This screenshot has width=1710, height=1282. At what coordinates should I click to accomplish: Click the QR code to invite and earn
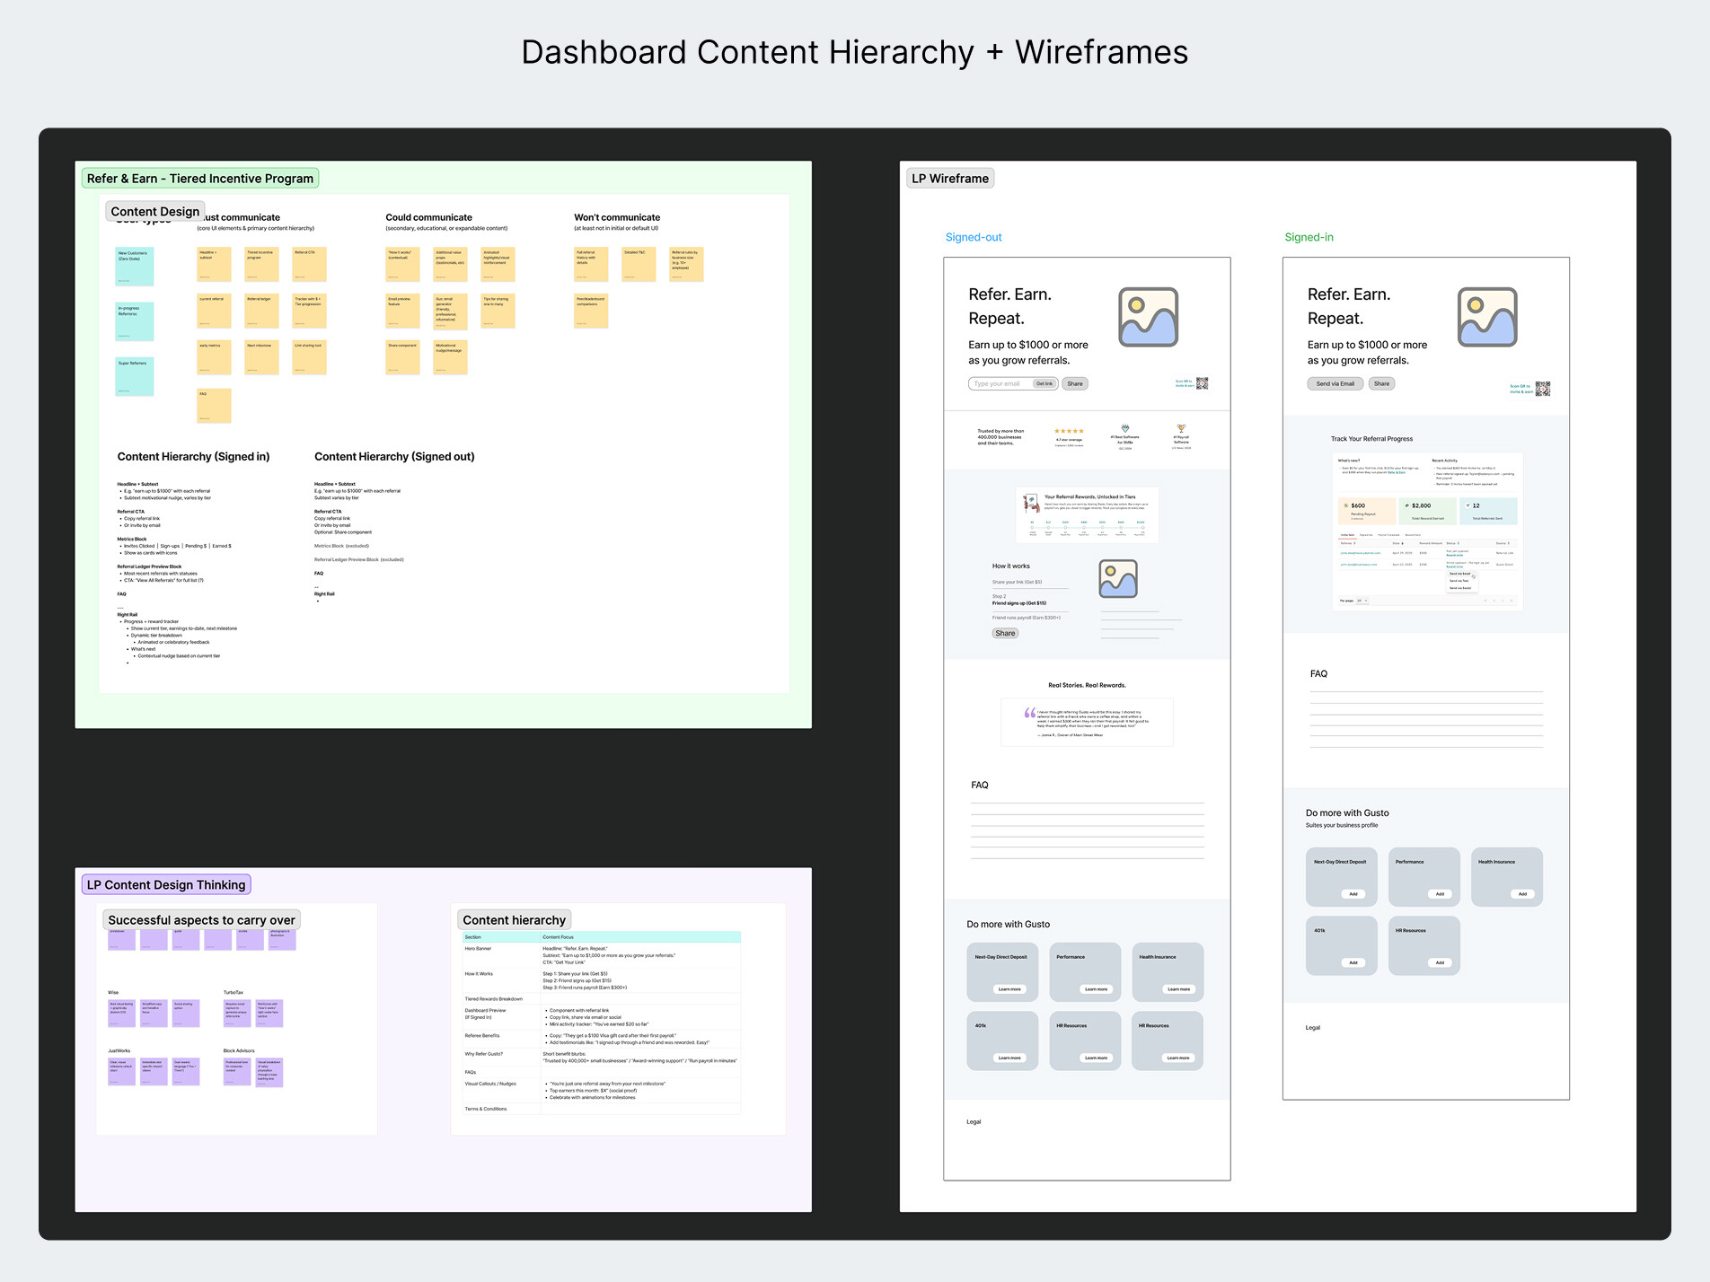point(1203,384)
